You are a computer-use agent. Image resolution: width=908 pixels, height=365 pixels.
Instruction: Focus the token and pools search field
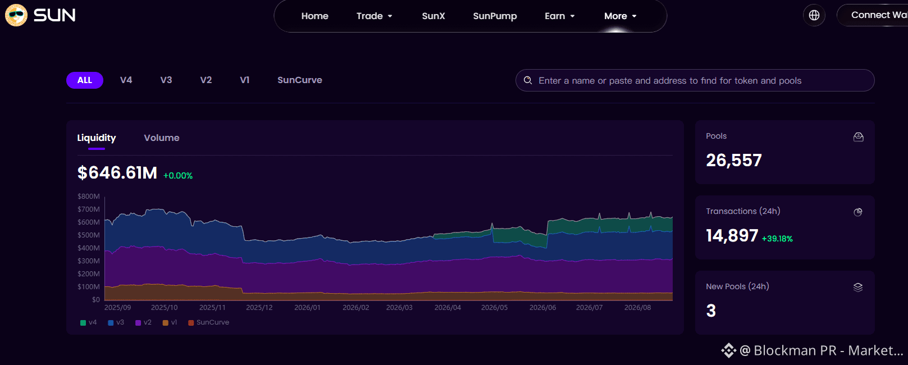click(695, 80)
